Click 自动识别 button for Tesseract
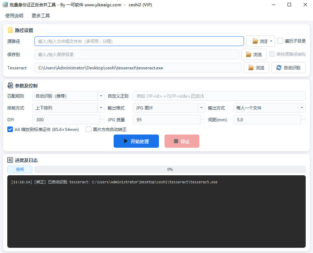The height and width of the screenshot is (253, 313). (x=289, y=68)
